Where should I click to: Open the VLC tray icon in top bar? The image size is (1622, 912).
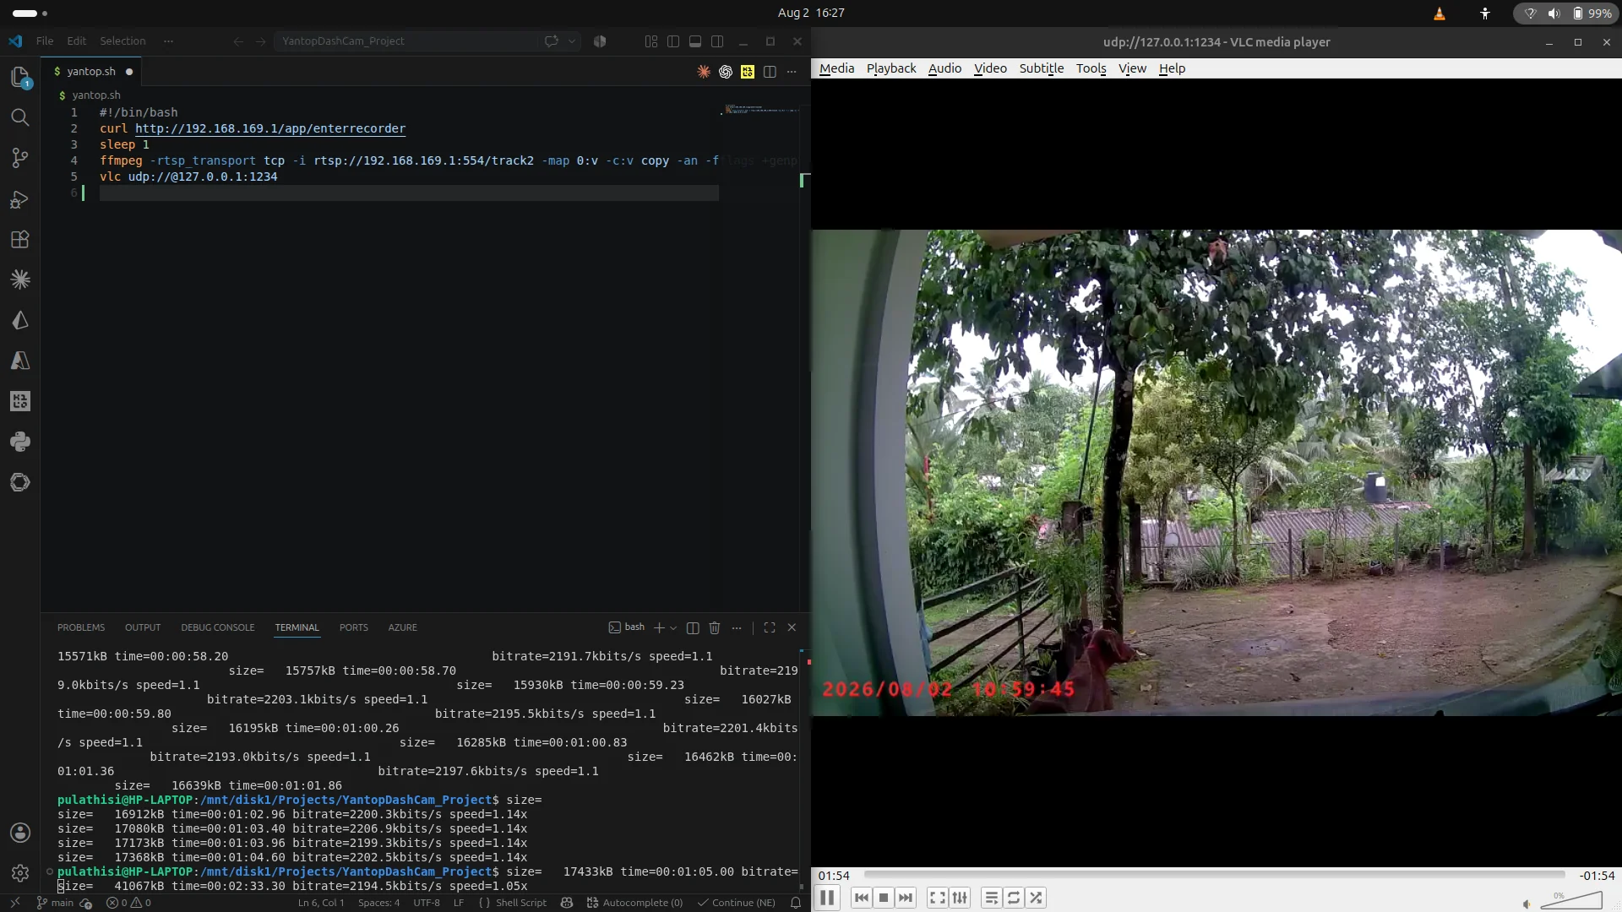click(x=1440, y=14)
